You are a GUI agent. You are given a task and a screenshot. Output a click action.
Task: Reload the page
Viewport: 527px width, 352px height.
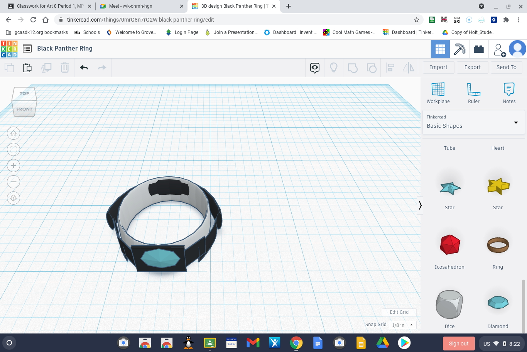pos(33,20)
